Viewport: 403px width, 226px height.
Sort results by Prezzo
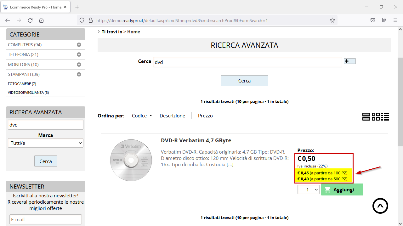(x=205, y=116)
